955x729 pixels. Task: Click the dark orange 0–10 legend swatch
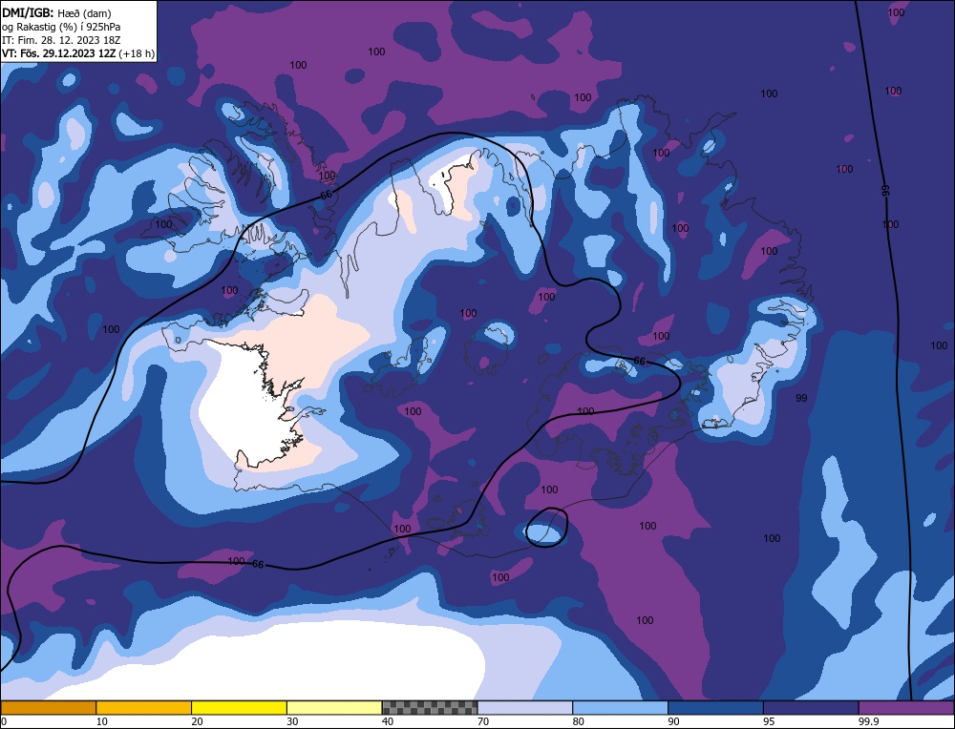click(49, 708)
